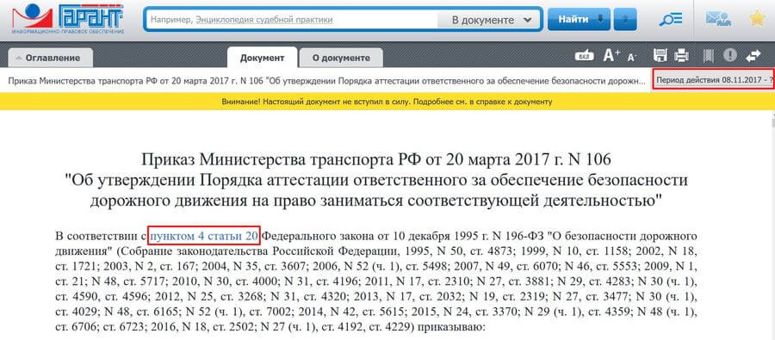Follow the 'пунктом 4 статьи 20' link
775x340 pixels.
click(x=204, y=236)
